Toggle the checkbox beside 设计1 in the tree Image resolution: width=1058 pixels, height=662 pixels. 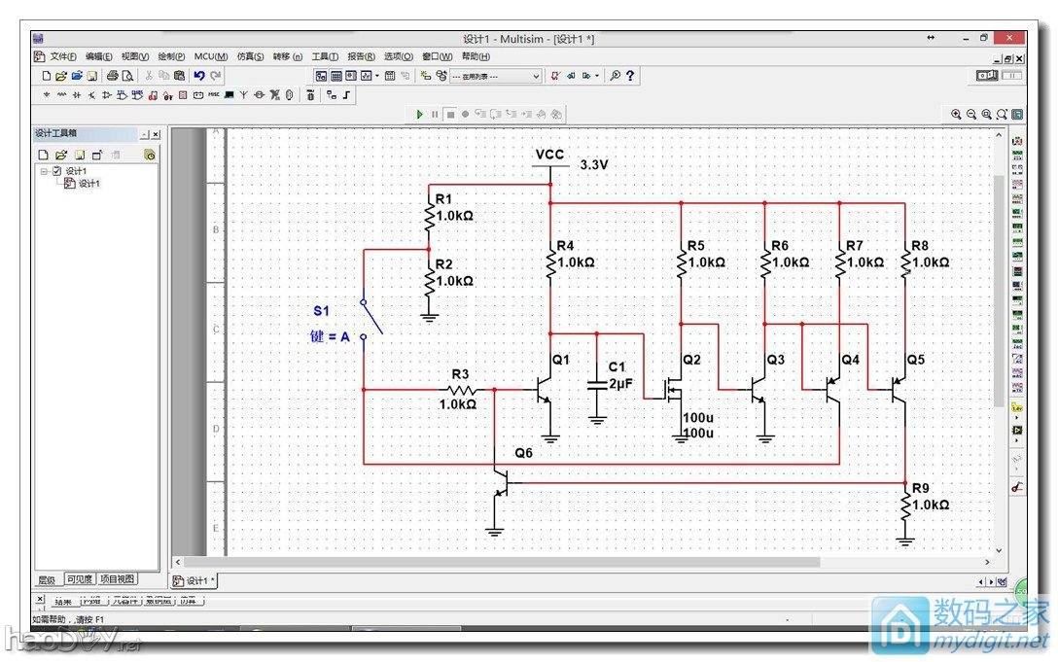click(x=56, y=171)
